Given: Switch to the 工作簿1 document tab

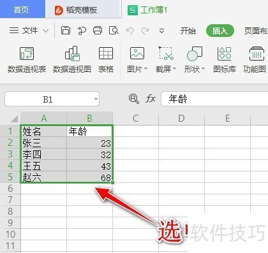Looking at the screenshot, I should (x=147, y=10).
